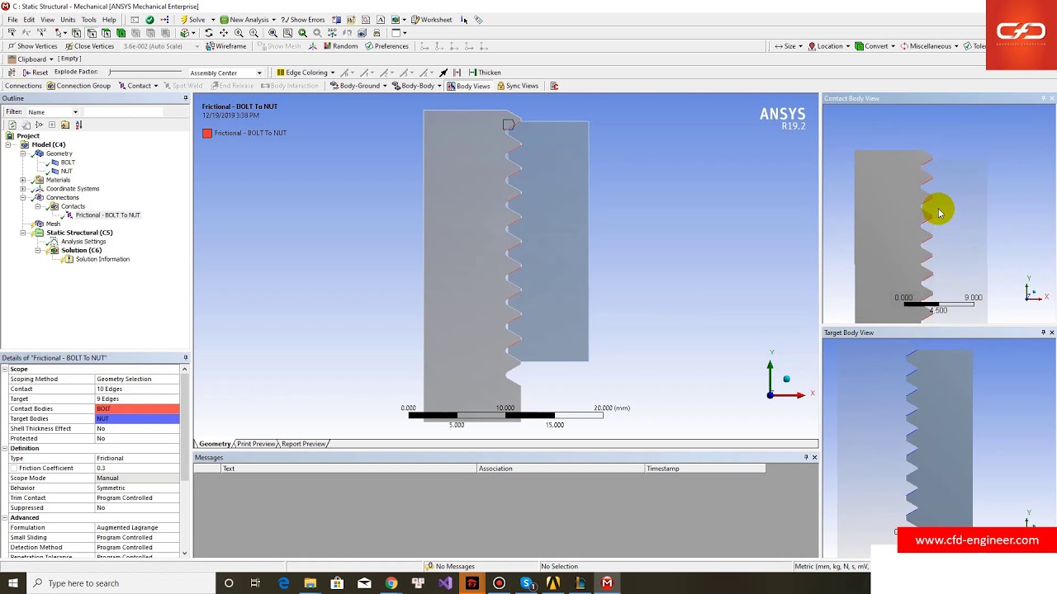Click the blue Target Bodies NUT field
The height and width of the screenshot is (594, 1057).
(137, 419)
